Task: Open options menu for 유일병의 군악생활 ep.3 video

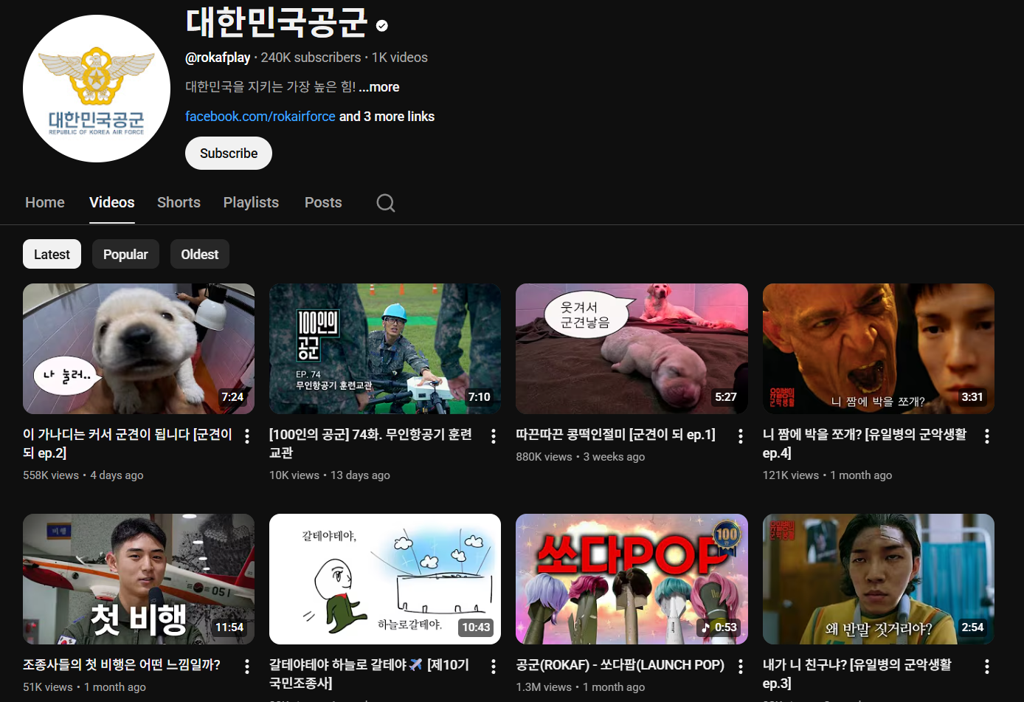Action: [x=987, y=667]
